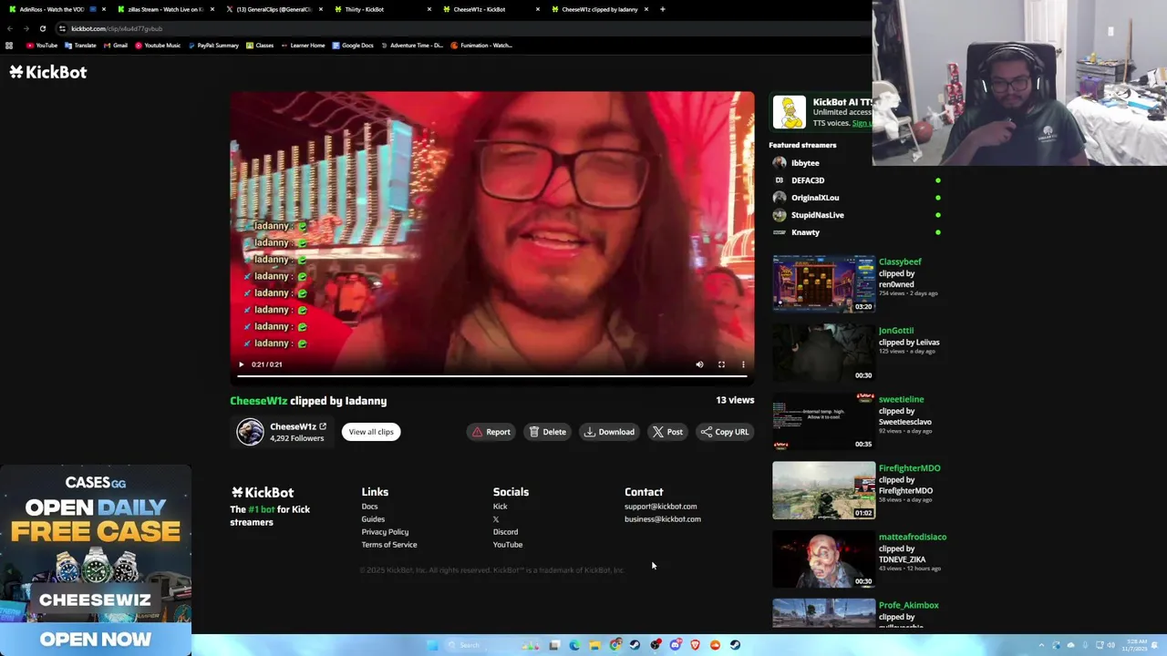Open File Explorer from taskbar
The image size is (1167, 656).
pyautogui.click(x=594, y=645)
